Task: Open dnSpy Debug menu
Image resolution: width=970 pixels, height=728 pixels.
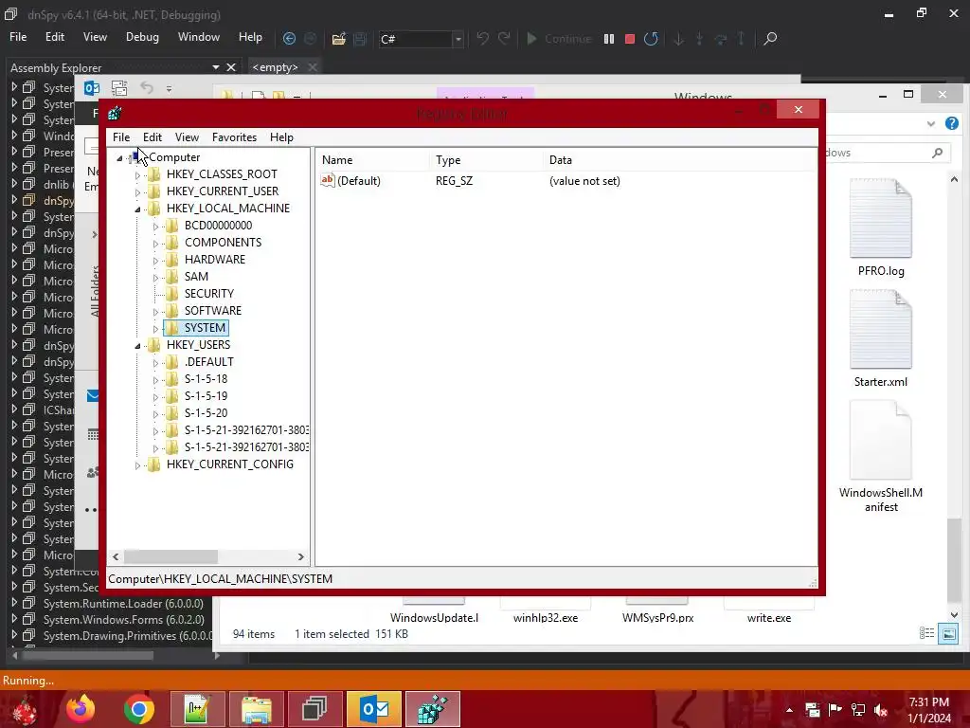Action: pos(142,37)
